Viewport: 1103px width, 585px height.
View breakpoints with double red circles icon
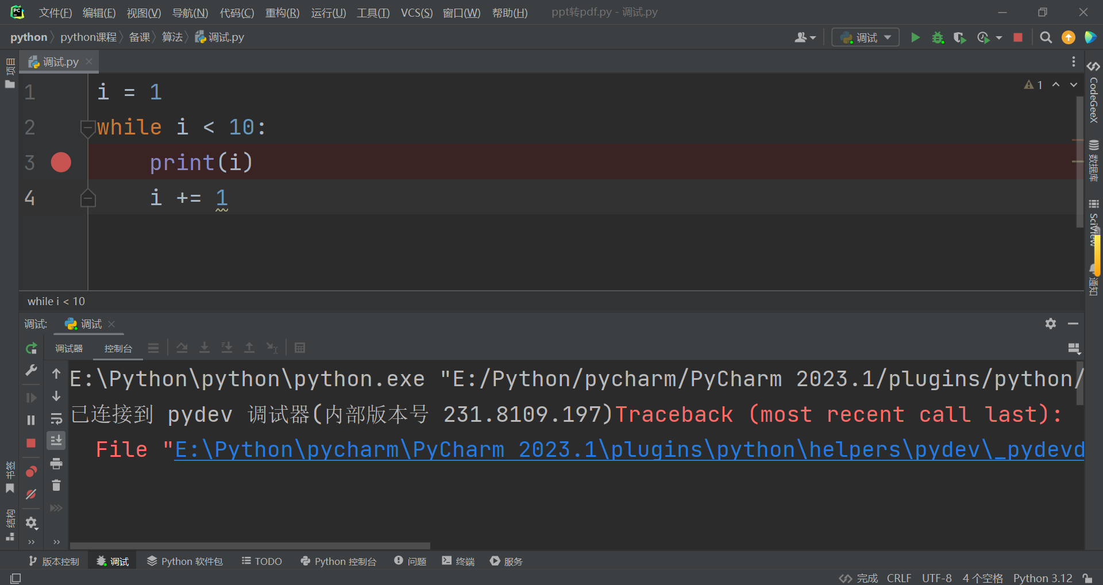[31, 472]
